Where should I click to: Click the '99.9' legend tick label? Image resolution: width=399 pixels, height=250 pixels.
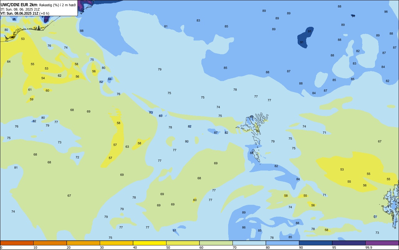pos(369,248)
